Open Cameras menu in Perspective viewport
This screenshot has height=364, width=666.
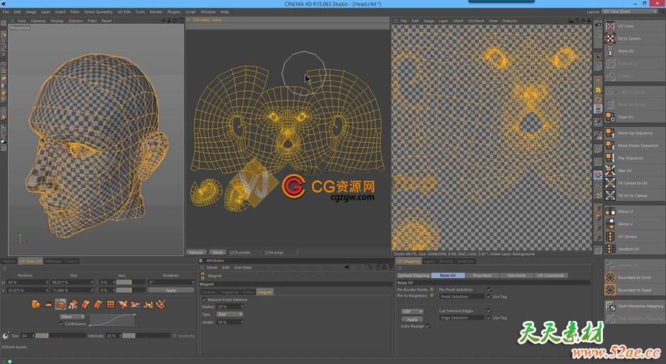[x=38, y=21]
